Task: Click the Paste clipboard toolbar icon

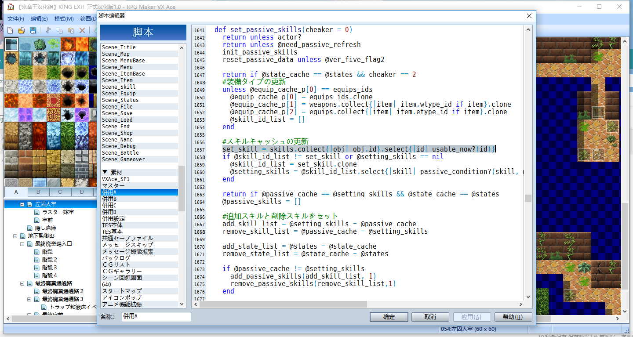Action: click(71, 30)
